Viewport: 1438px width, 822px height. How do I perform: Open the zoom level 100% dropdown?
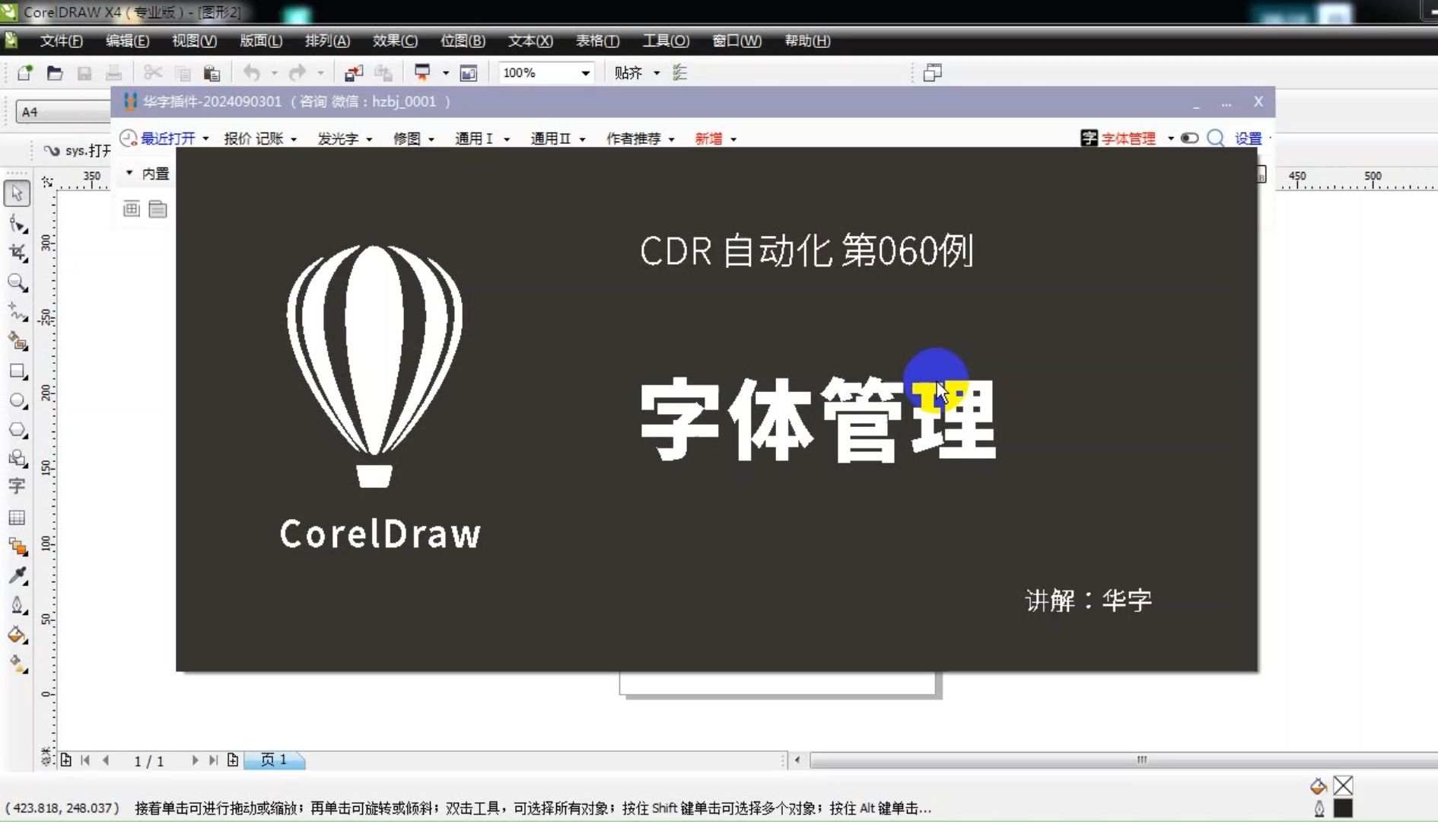[x=585, y=73]
